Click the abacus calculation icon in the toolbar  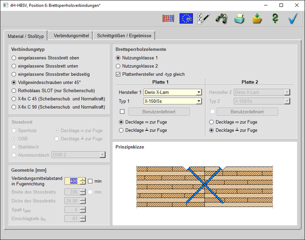[x=168, y=18]
